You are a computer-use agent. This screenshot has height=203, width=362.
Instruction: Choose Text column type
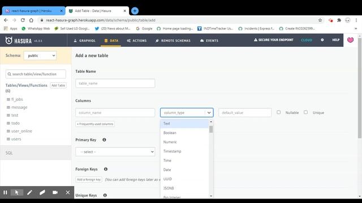pyautogui.click(x=184, y=123)
